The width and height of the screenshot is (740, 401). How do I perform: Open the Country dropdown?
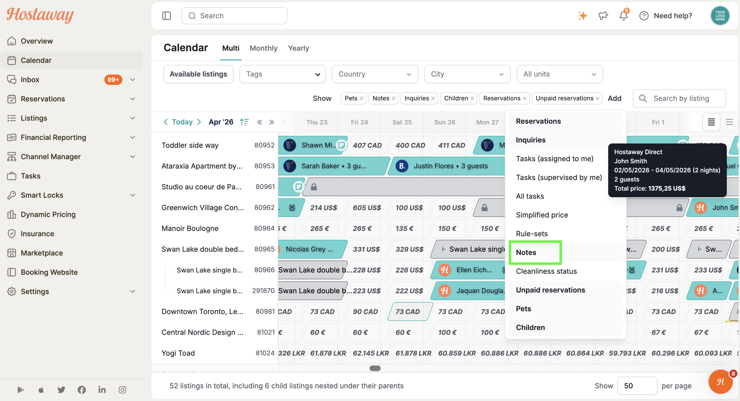pyautogui.click(x=375, y=74)
